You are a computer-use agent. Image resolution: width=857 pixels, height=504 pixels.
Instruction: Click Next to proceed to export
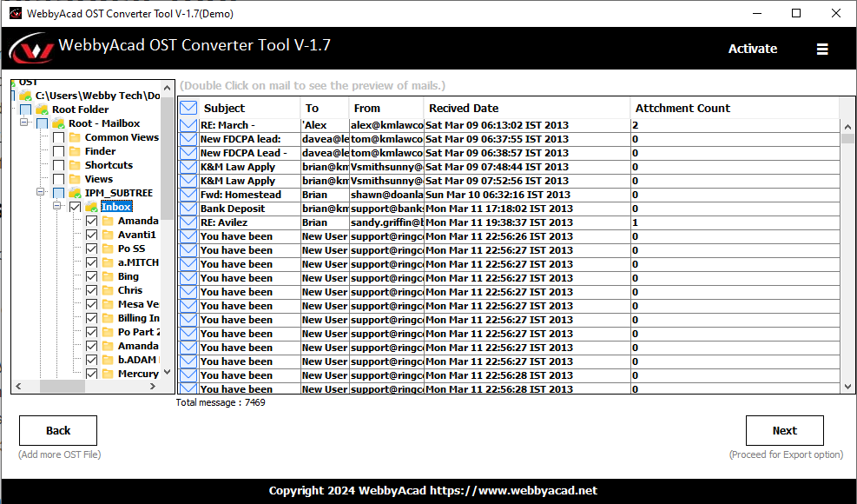pyautogui.click(x=785, y=431)
